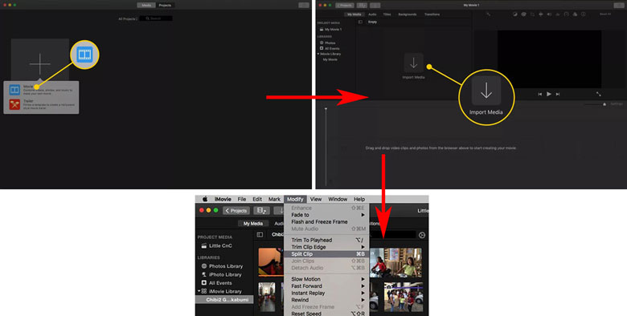Switch to the Audio tab in My Movie 1 window

pos(372,14)
